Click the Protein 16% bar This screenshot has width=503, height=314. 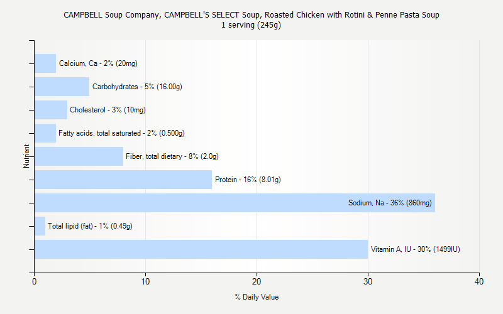click(123, 180)
